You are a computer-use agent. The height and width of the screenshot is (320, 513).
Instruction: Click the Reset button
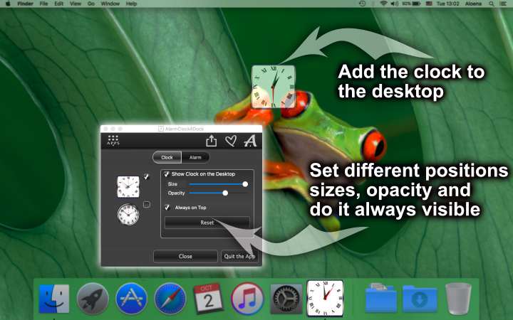[207, 223]
